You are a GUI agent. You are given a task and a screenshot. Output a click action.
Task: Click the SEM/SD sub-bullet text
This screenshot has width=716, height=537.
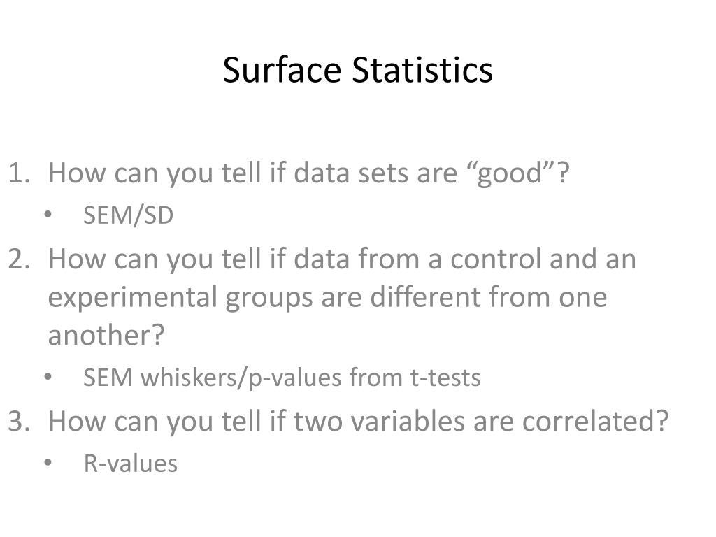pyautogui.click(x=129, y=215)
